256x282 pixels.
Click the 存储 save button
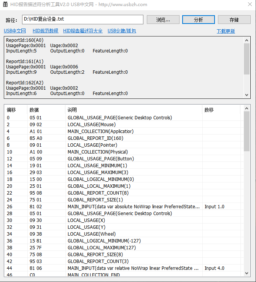click(234, 20)
